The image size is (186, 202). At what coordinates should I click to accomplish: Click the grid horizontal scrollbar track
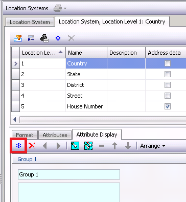pos(103,120)
